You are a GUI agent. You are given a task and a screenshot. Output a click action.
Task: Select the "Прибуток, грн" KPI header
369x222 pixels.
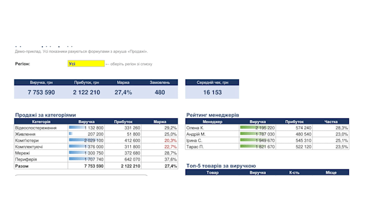pyautogui.click(x=86, y=83)
